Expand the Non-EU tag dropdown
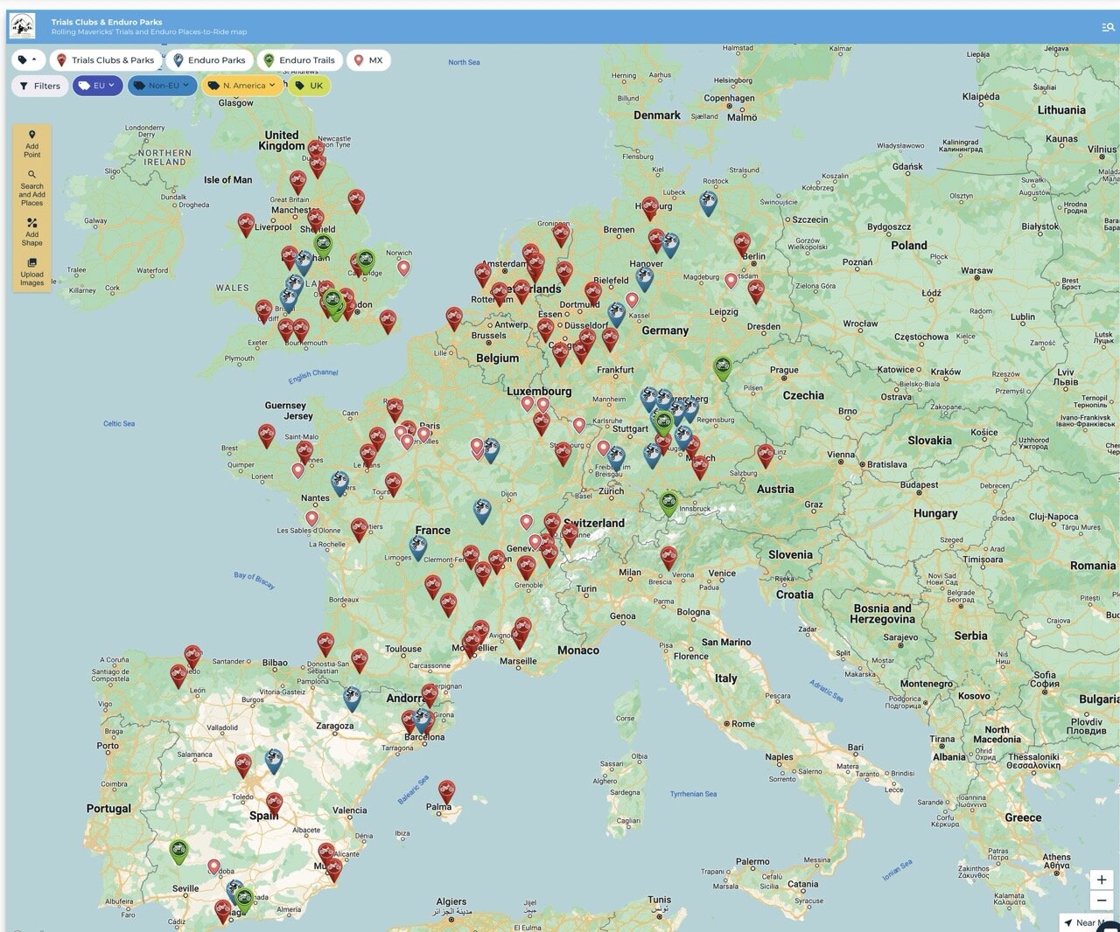 point(161,86)
